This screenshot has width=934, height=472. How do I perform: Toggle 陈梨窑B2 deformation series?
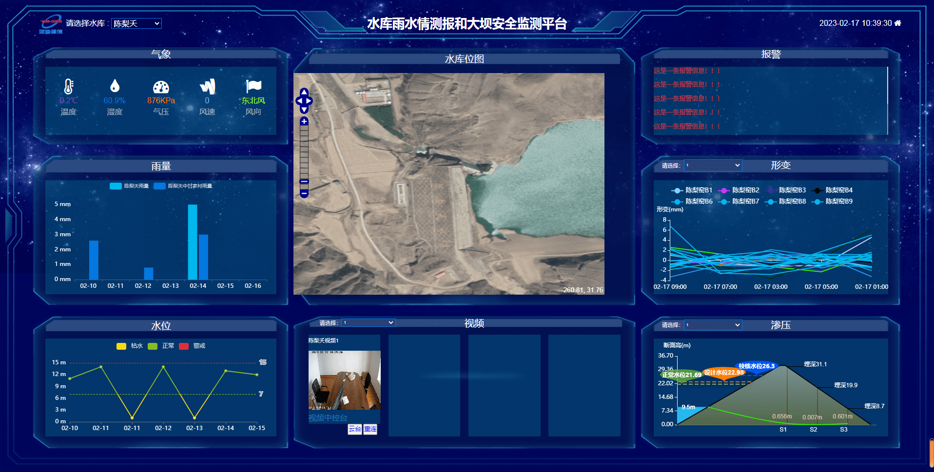739,190
